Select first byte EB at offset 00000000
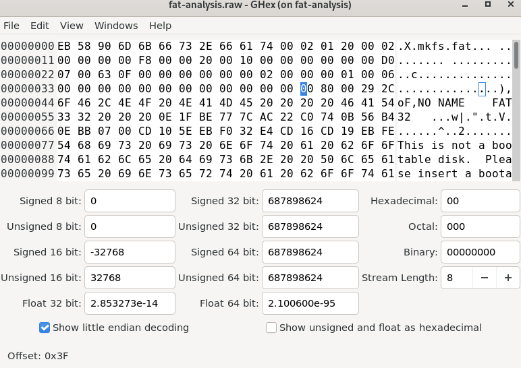 point(64,46)
